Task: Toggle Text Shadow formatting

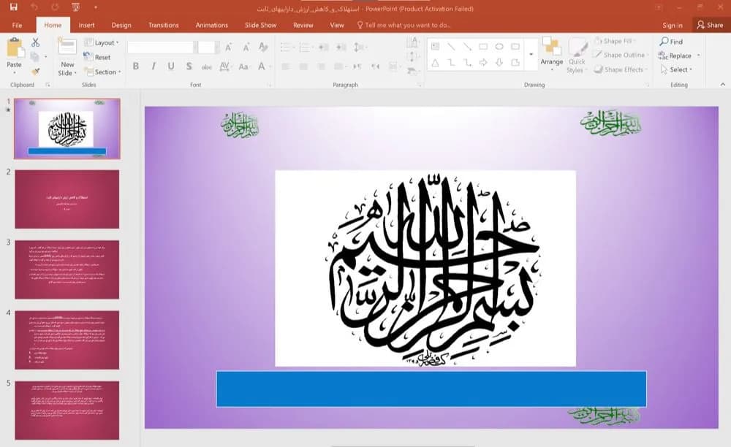Action: (x=189, y=66)
